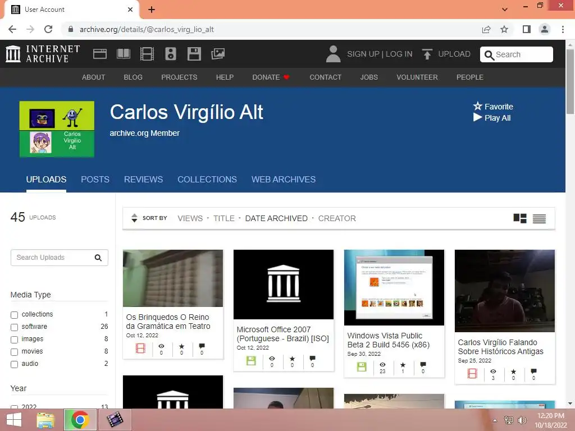Open the Audio speaker icon
Image resolution: width=575 pixels, height=431 pixels.
(x=171, y=54)
